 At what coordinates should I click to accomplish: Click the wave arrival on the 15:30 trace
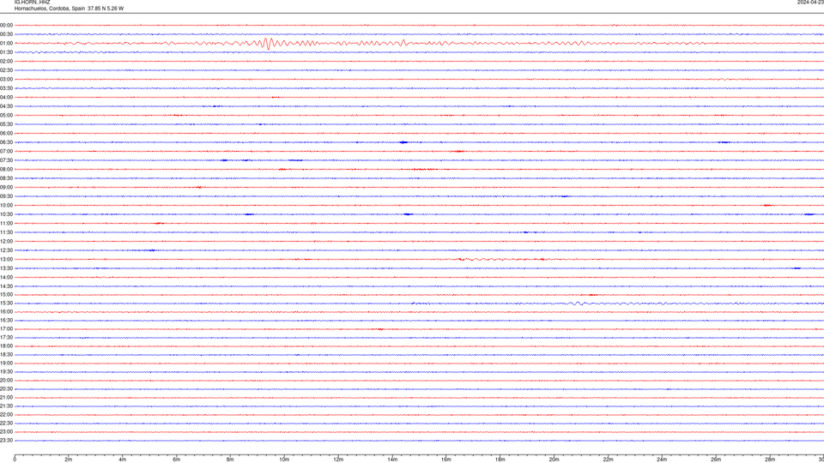tap(577, 303)
